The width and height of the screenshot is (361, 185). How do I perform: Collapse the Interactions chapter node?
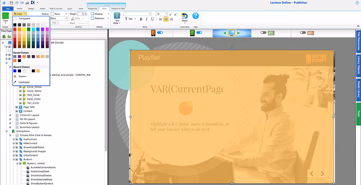click(x=6, y=131)
